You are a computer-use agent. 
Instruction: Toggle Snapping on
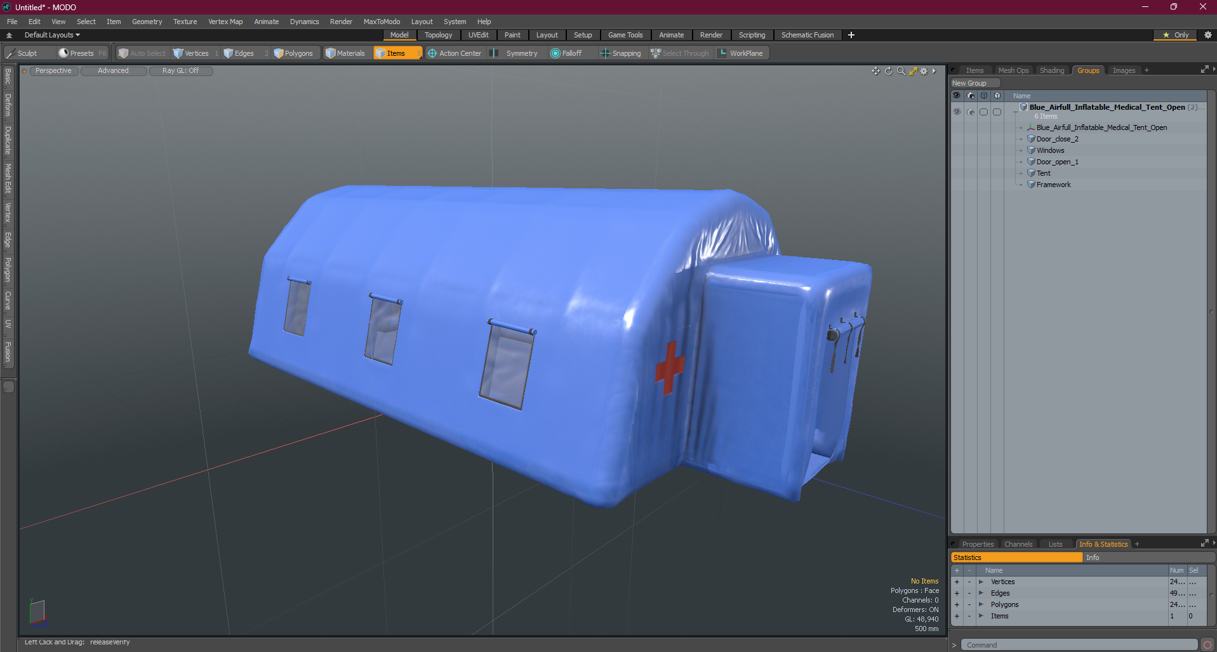tap(621, 53)
